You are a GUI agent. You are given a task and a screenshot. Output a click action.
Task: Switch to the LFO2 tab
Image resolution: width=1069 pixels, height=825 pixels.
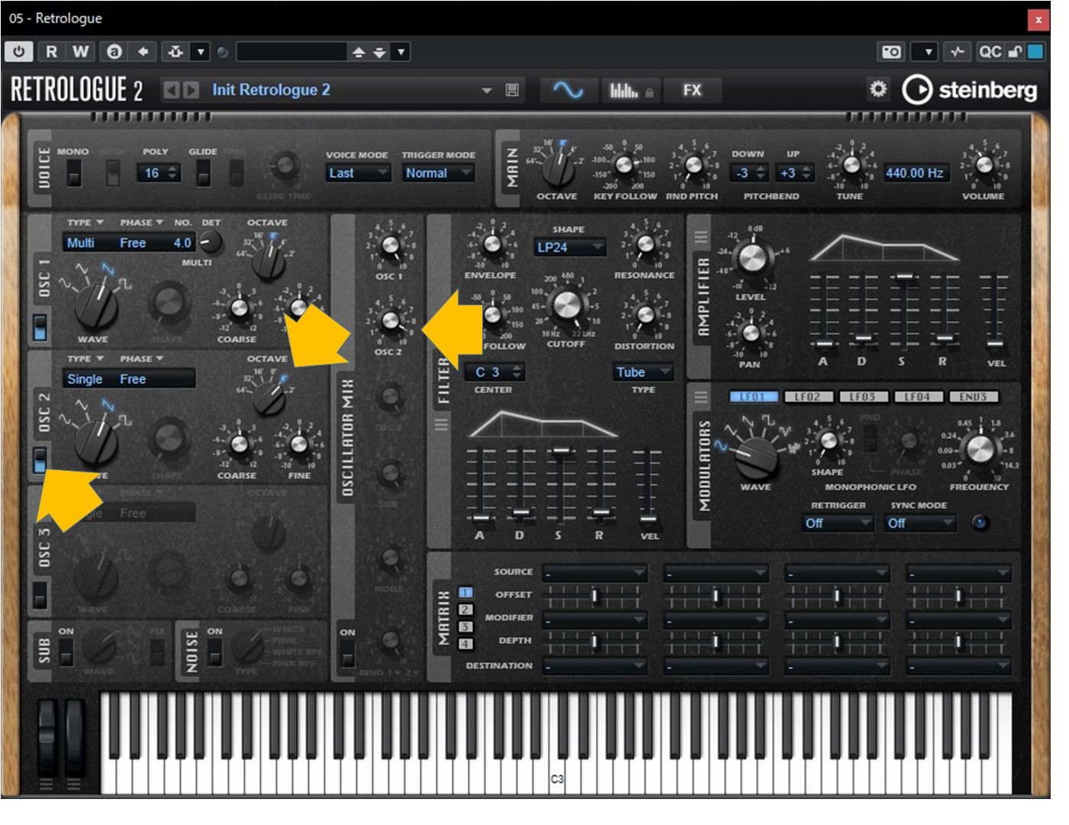pyautogui.click(x=807, y=397)
